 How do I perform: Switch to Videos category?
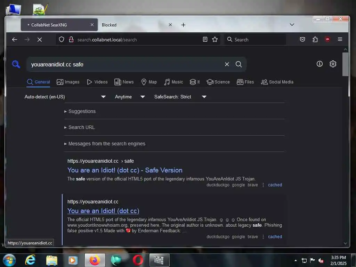click(97, 82)
